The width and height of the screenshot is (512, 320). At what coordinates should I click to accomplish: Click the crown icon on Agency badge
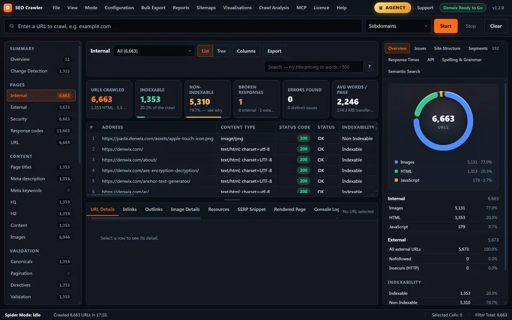click(381, 8)
